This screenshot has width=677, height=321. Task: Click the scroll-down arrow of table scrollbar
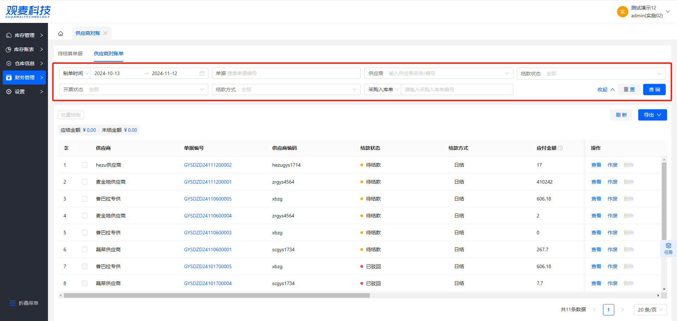coord(664,289)
